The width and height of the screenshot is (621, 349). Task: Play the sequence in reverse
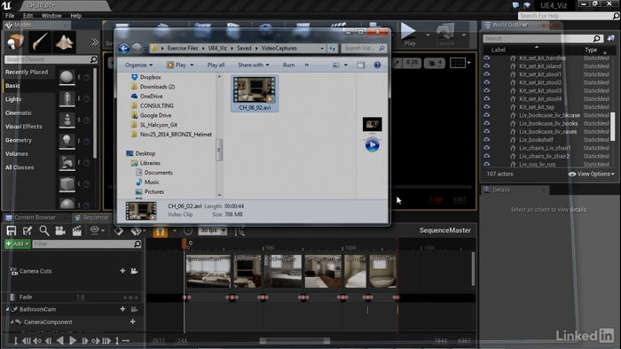(59, 340)
